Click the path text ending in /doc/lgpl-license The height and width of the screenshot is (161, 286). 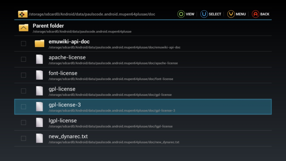click(111, 126)
